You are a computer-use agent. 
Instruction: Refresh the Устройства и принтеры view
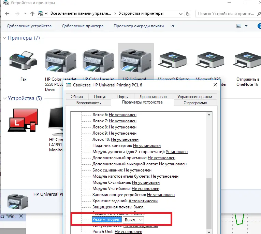pyautogui.click(x=188, y=14)
